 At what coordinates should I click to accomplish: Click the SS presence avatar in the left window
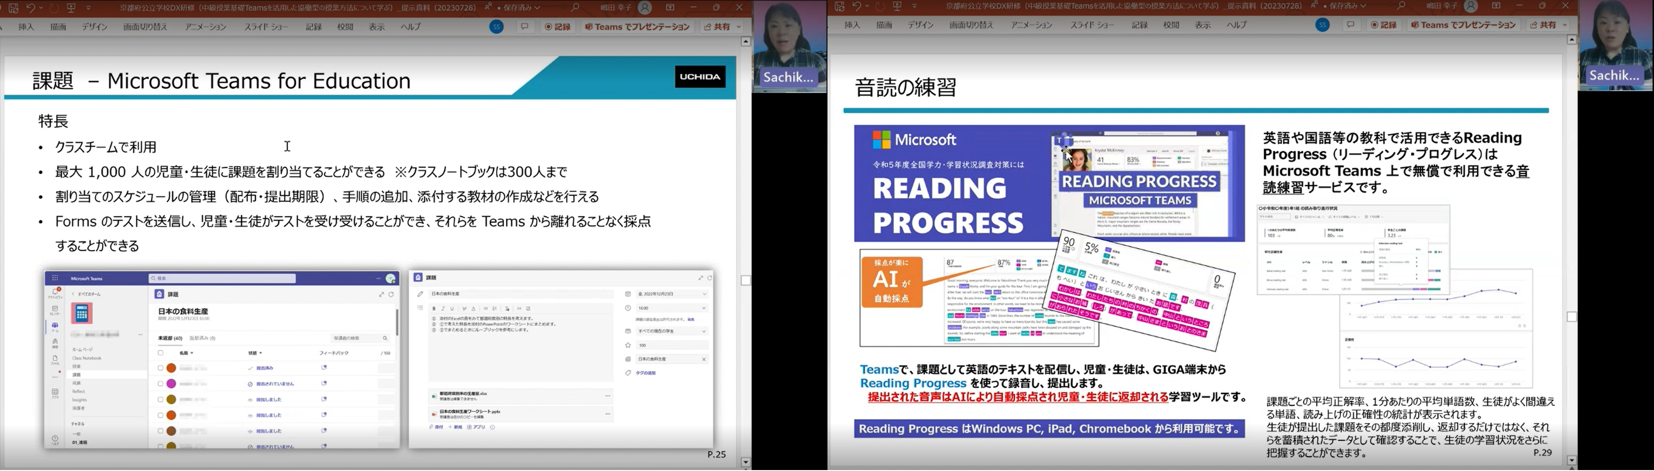496,27
